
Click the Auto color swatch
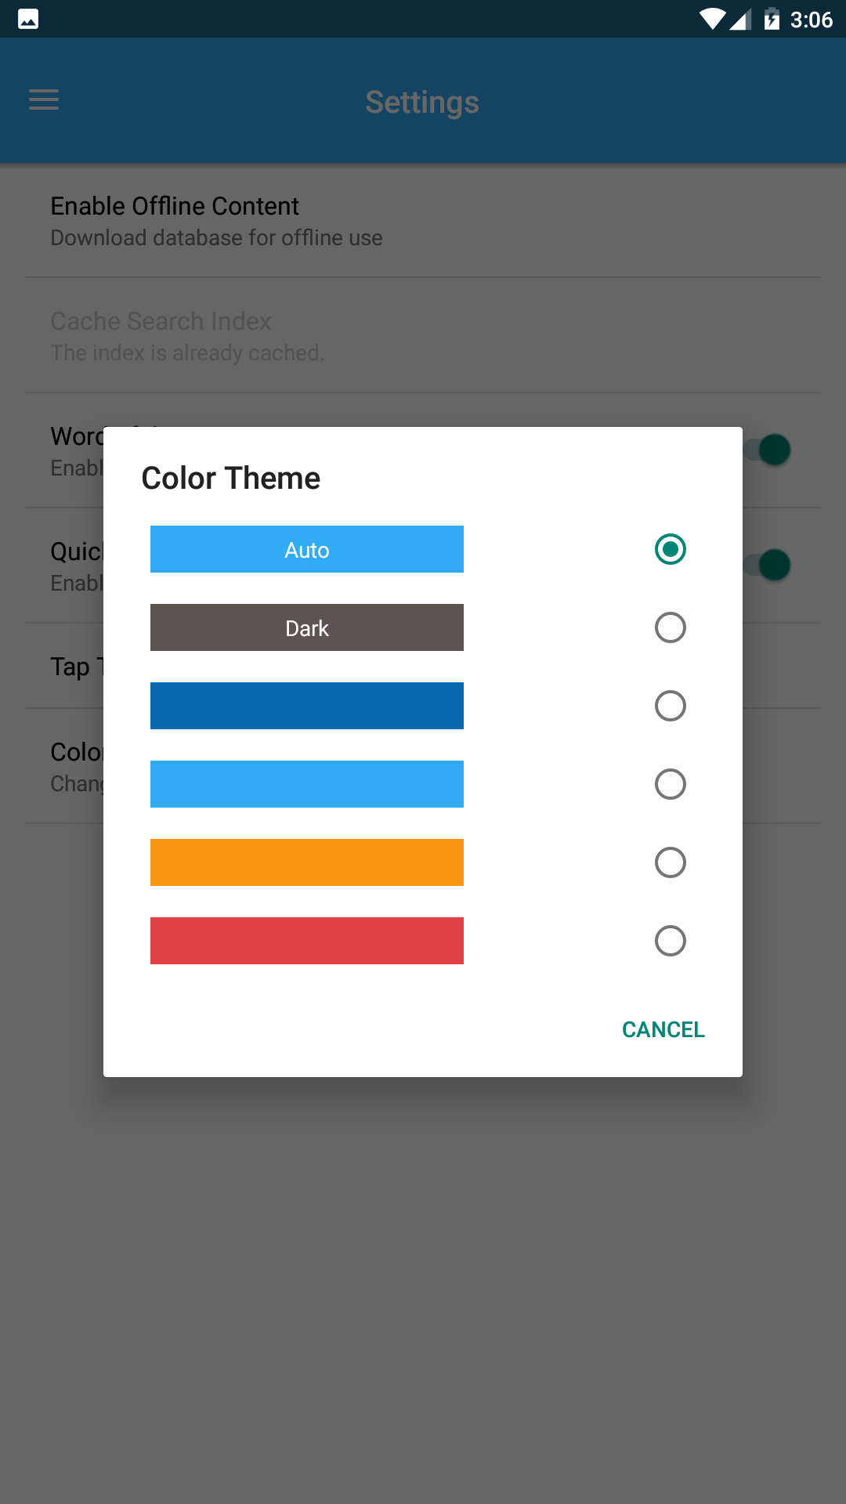[x=307, y=549]
